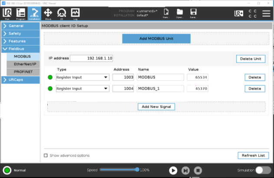
Task: Expand the Safety section
Action: click(20, 33)
